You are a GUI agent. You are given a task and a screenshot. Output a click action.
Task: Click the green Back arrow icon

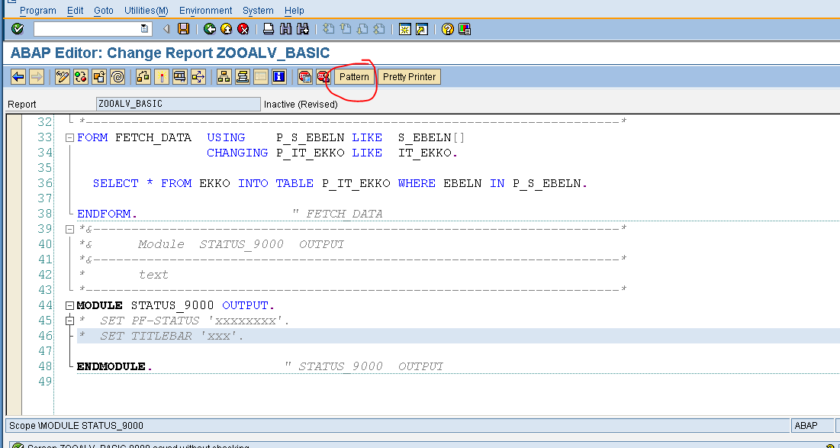click(x=211, y=28)
